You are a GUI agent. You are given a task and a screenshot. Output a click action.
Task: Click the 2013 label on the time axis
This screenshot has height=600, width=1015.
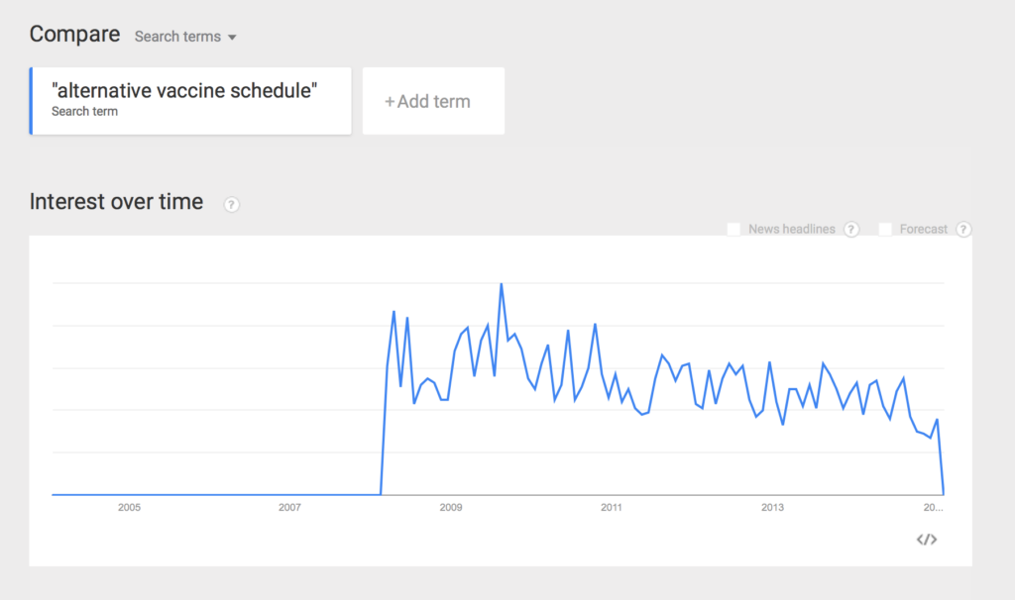point(772,508)
